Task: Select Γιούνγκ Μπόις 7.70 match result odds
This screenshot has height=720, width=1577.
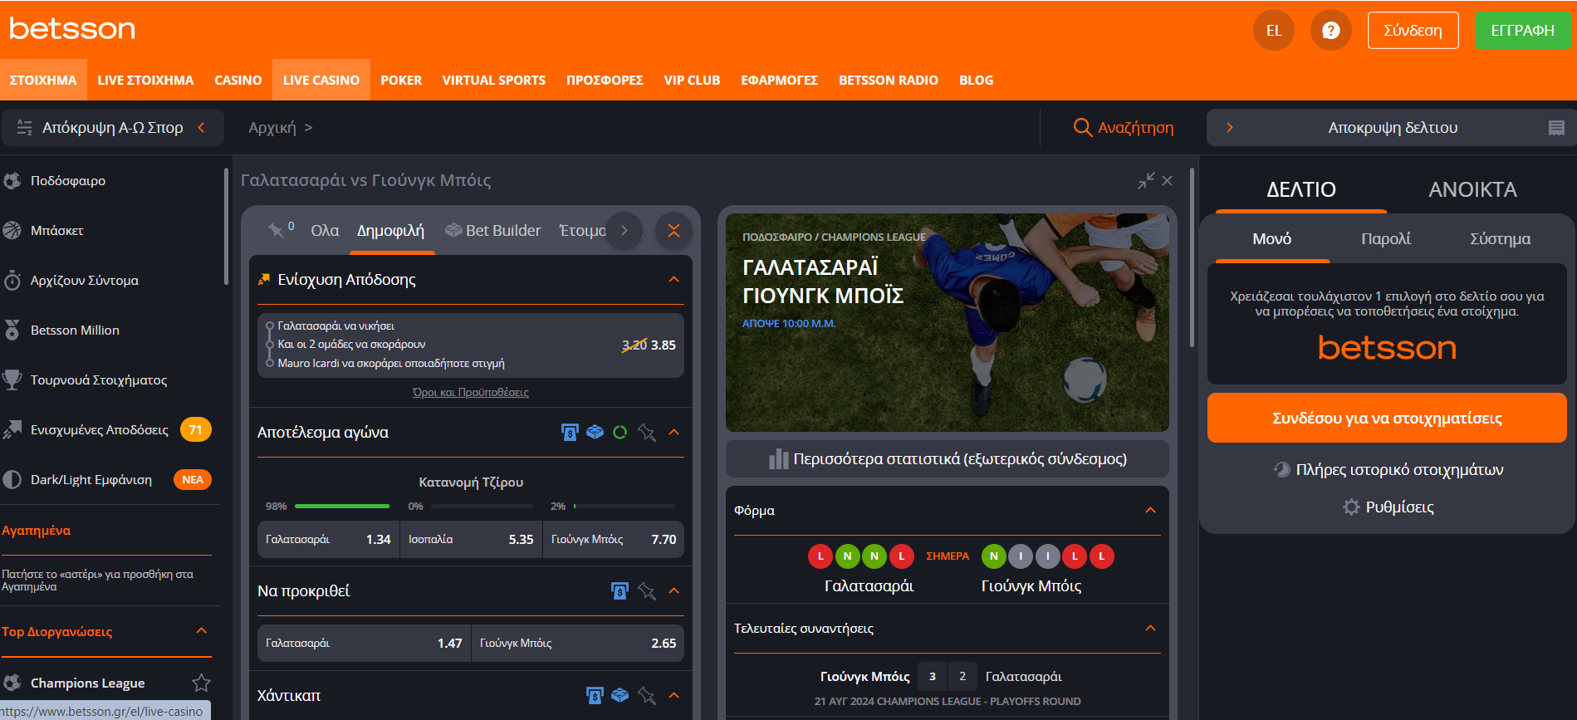Action: pyautogui.click(x=614, y=539)
